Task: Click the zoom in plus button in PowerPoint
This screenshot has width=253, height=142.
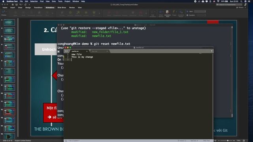Action: click(234, 140)
